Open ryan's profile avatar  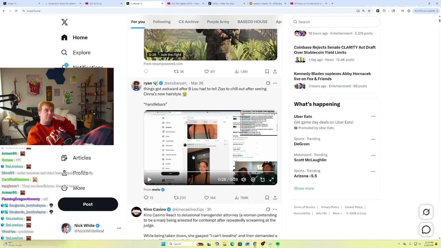click(x=136, y=86)
